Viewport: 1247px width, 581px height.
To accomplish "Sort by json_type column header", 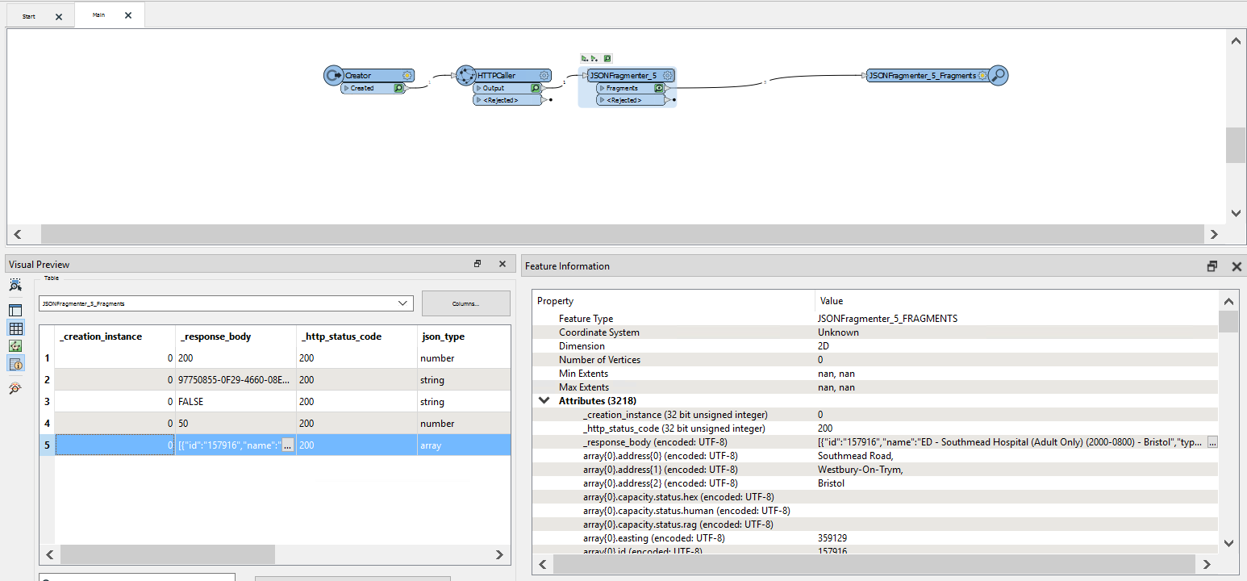I will (x=464, y=336).
